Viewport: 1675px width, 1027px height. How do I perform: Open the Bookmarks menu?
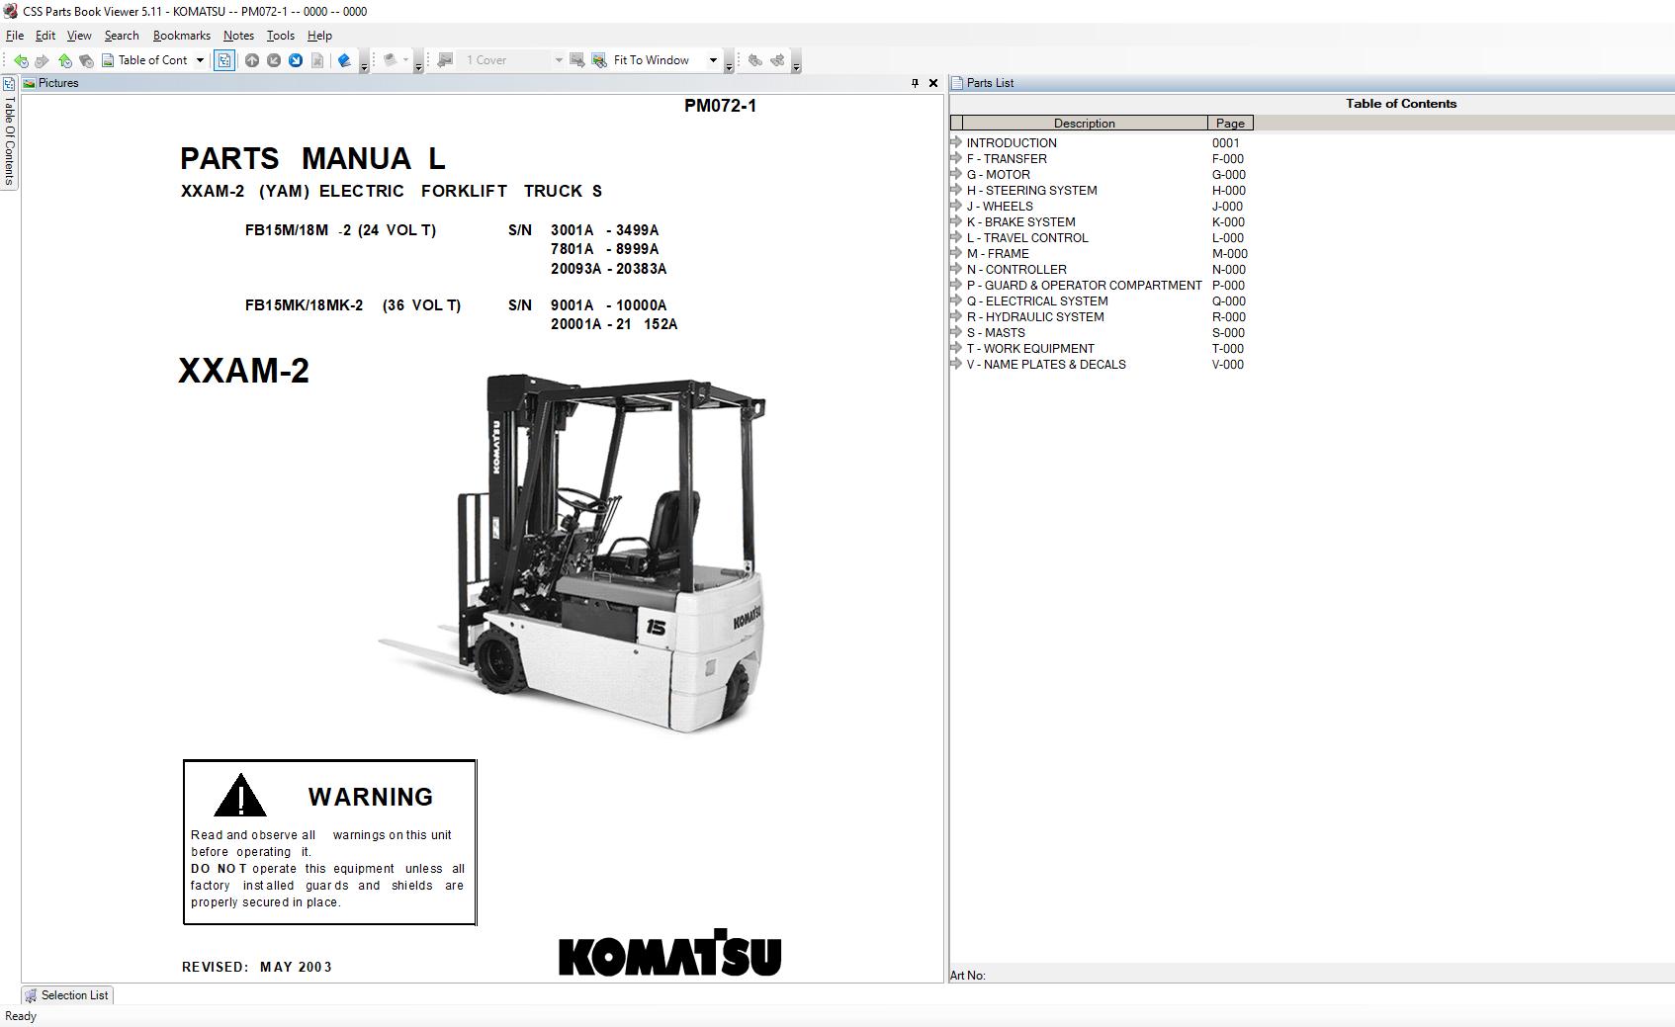(x=181, y=36)
